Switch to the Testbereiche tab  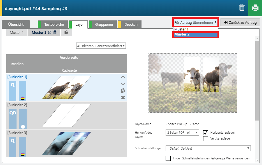tap(56, 25)
